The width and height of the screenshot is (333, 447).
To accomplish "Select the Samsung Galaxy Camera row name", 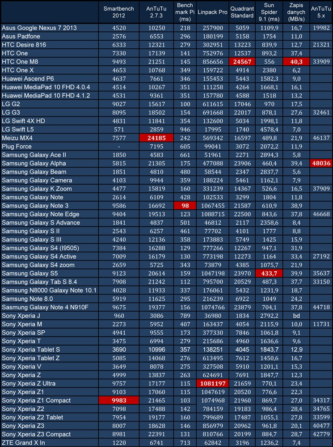I will tap(37, 180).
